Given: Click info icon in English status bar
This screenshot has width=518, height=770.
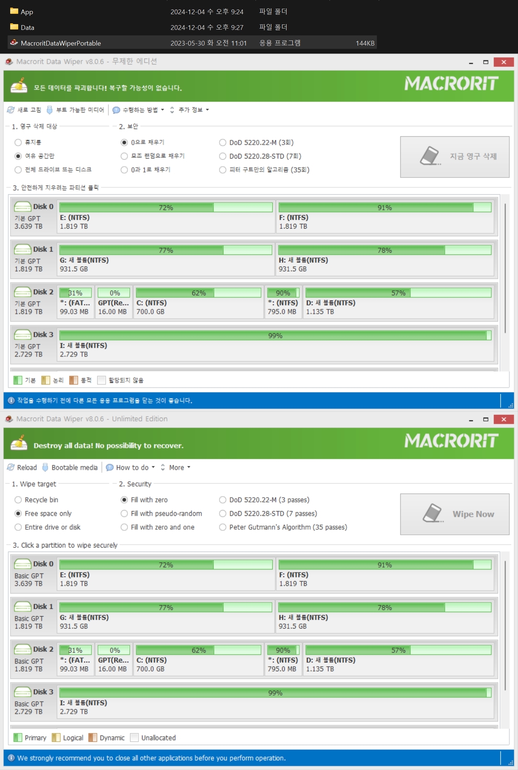Looking at the screenshot, I should (11, 758).
